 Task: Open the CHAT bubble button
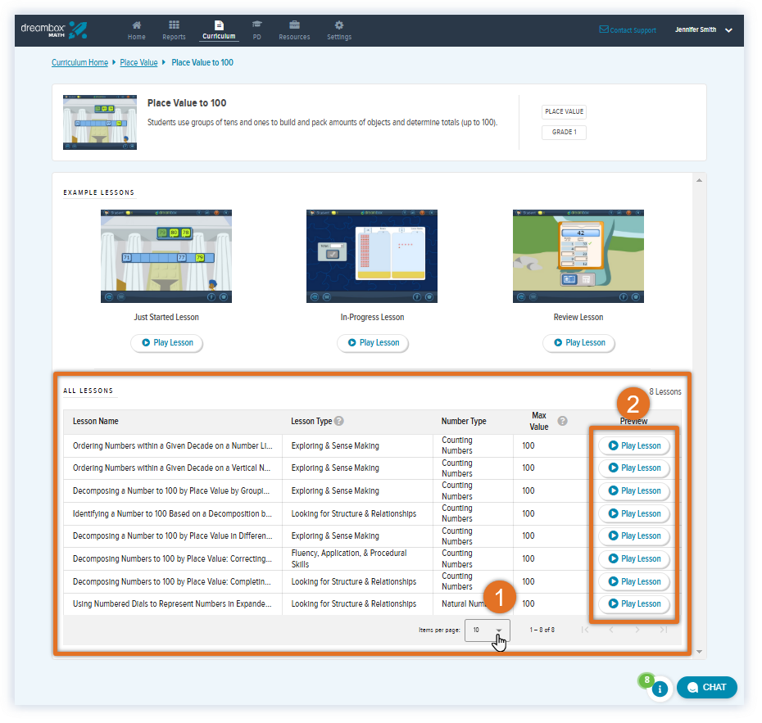[706, 687]
